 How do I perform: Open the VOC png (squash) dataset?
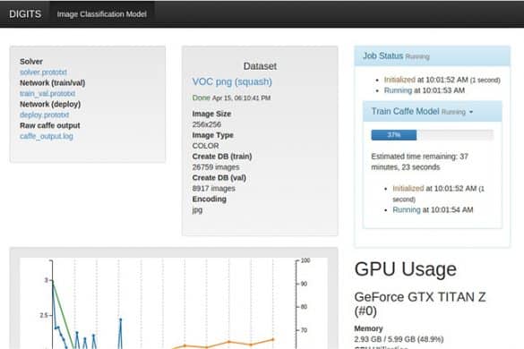pyautogui.click(x=232, y=81)
